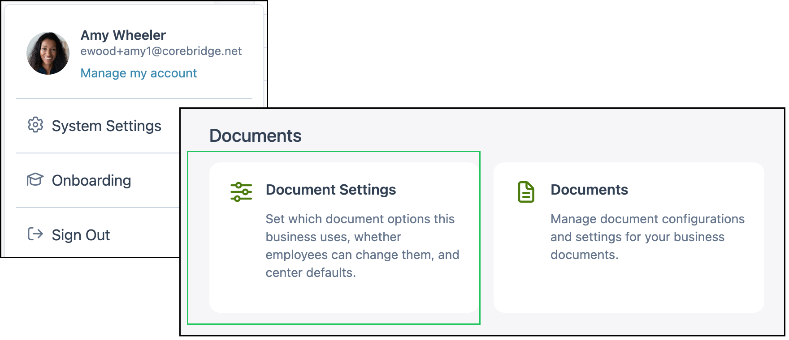
Task: Click the Document Settings sliders icon
Action: pos(241,192)
